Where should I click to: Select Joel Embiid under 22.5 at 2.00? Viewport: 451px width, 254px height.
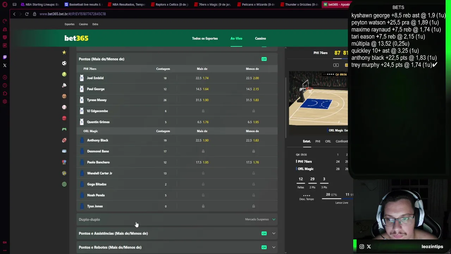tap(252, 78)
